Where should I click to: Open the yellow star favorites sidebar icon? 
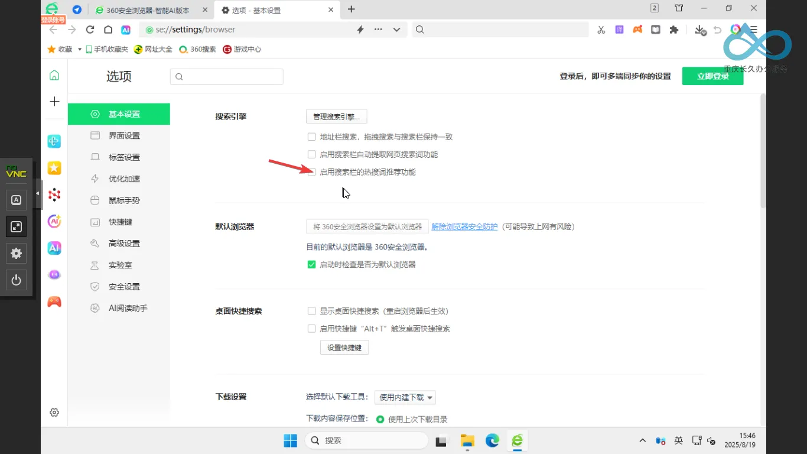coord(54,168)
